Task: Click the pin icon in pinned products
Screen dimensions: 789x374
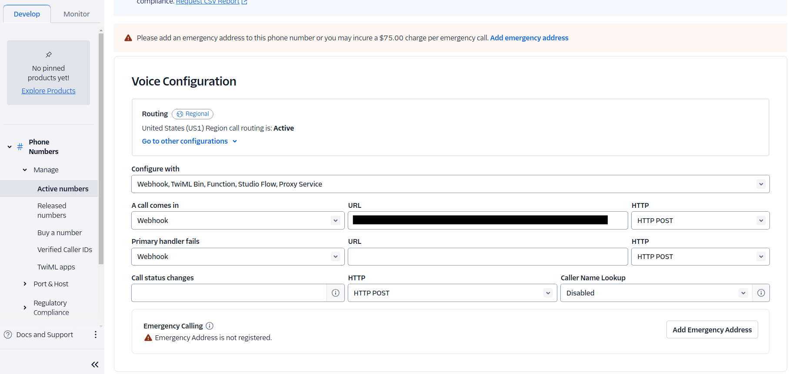Action: click(x=49, y=55)
